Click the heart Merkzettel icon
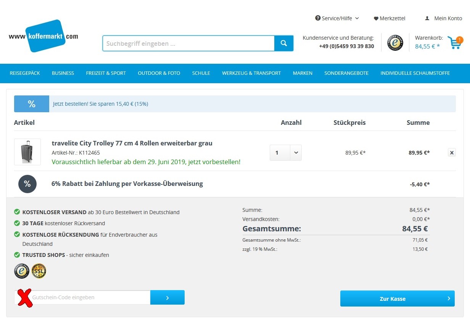Screen dimensions: 470x326 tap(376, 18)
